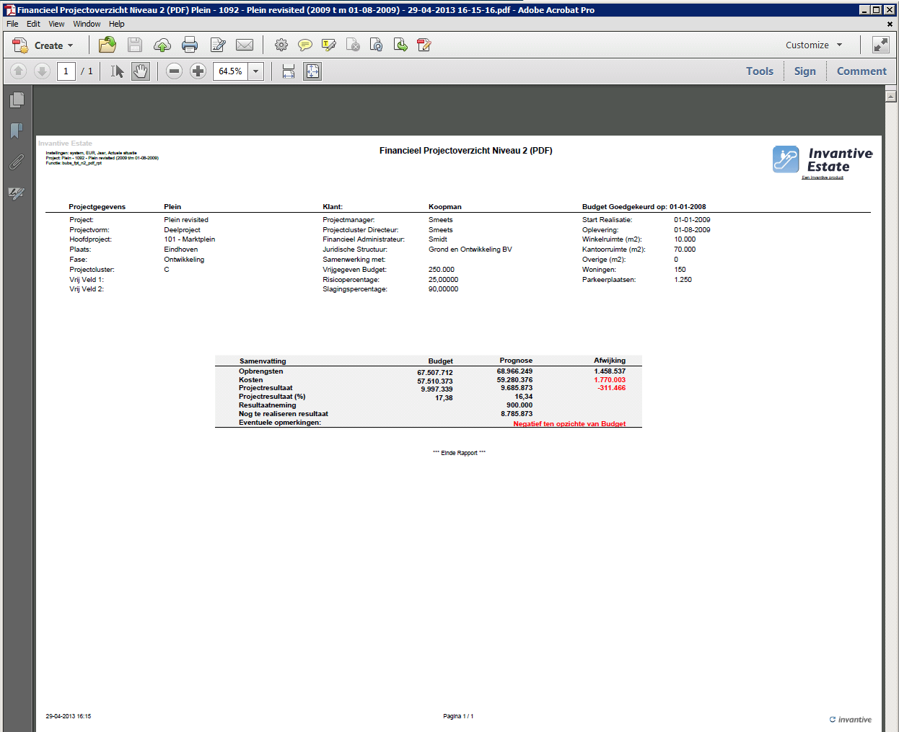Show Attachments paperclip panel icon
Viewport: 899px width, 732px height.
(17, 162)
